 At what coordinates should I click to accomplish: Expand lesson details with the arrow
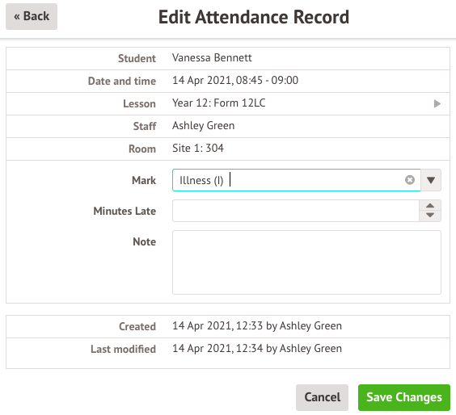[437, 103]
